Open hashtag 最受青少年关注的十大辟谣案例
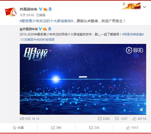This screenshot has width=151, height=134. pyautogui.click(x=46, y=21)
